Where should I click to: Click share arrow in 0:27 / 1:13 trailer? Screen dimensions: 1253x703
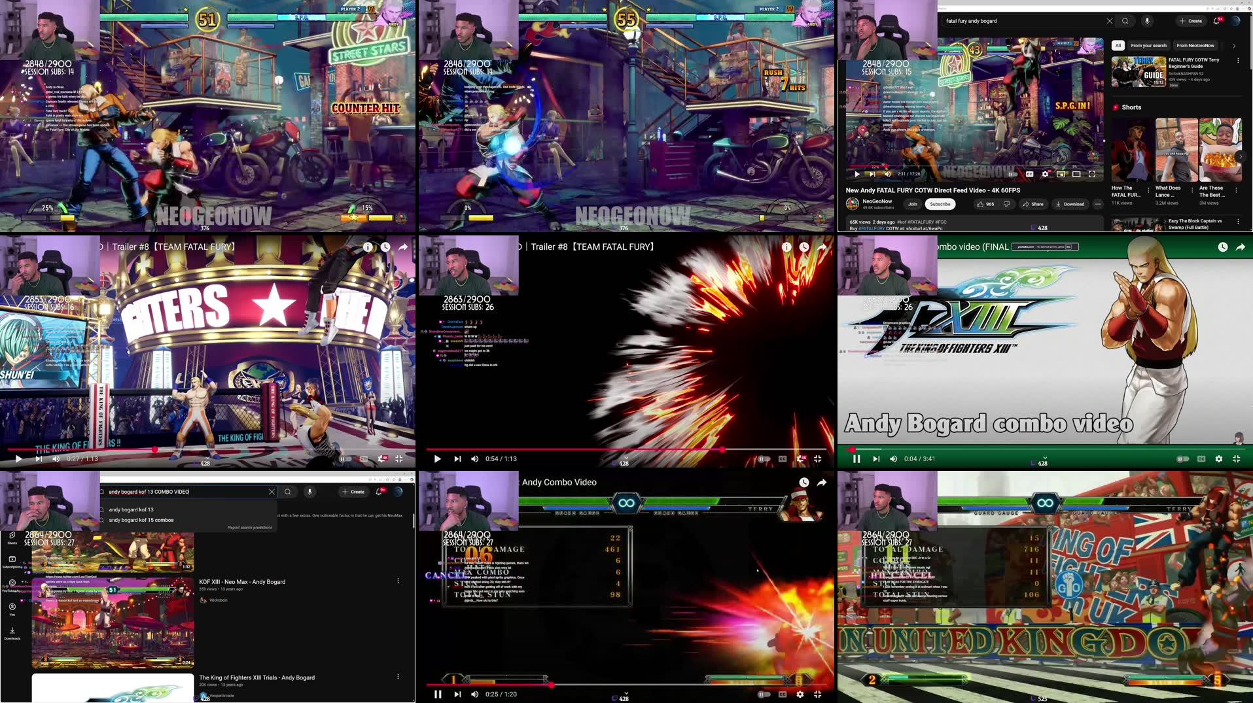point(402,247)
